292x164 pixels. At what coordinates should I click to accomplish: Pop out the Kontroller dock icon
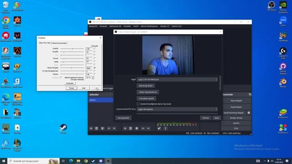pyautogui.click(x=250, y=95)
